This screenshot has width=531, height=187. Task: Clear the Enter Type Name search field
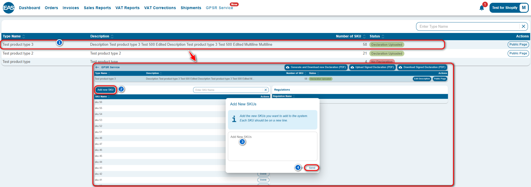coord(523,27)
